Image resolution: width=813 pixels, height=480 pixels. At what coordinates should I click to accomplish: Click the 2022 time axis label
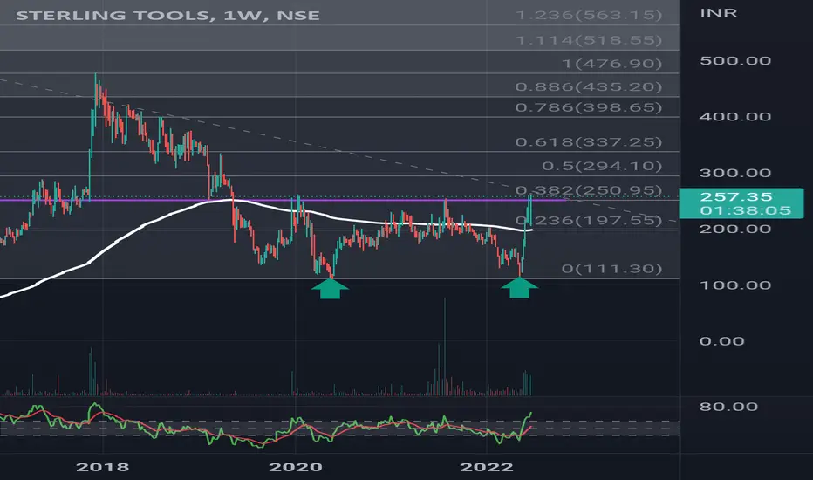(487, 467)
